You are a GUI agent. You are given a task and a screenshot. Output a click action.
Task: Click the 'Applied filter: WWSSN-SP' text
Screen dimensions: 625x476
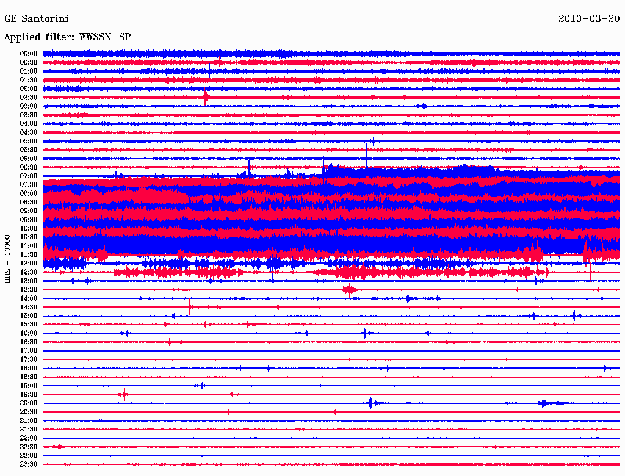click(67, 37)
